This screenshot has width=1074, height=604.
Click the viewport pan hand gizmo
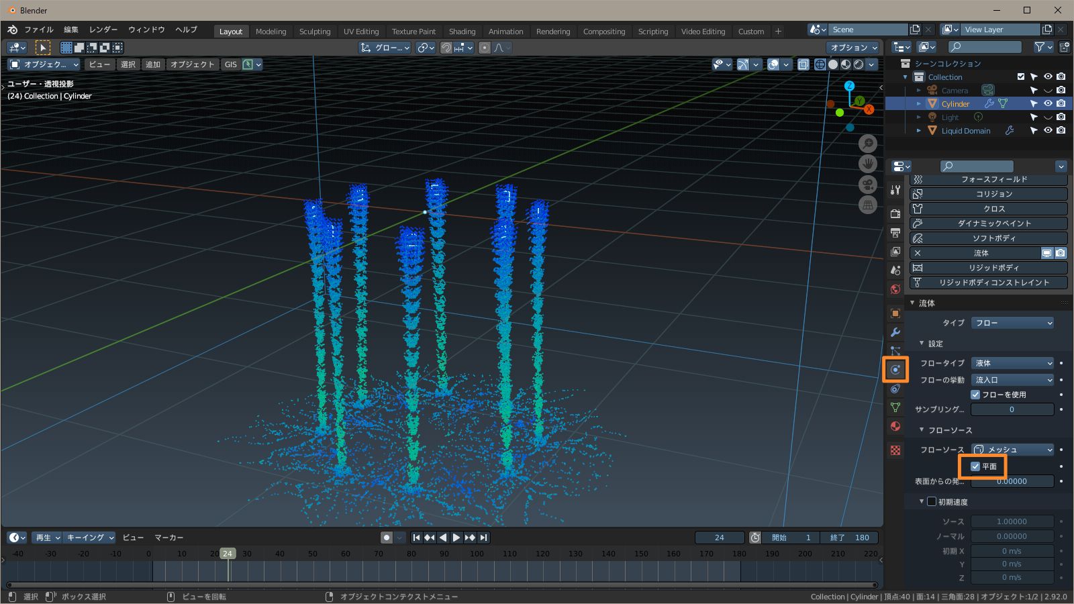pyautogui.click(x=868, y=164)
